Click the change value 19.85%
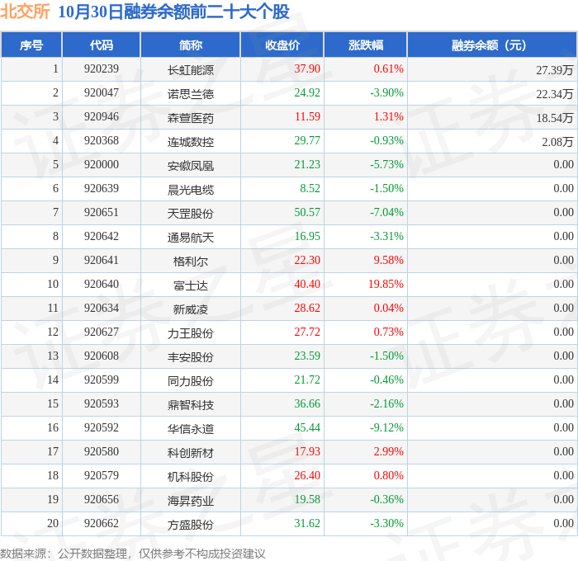 point(386,285)
